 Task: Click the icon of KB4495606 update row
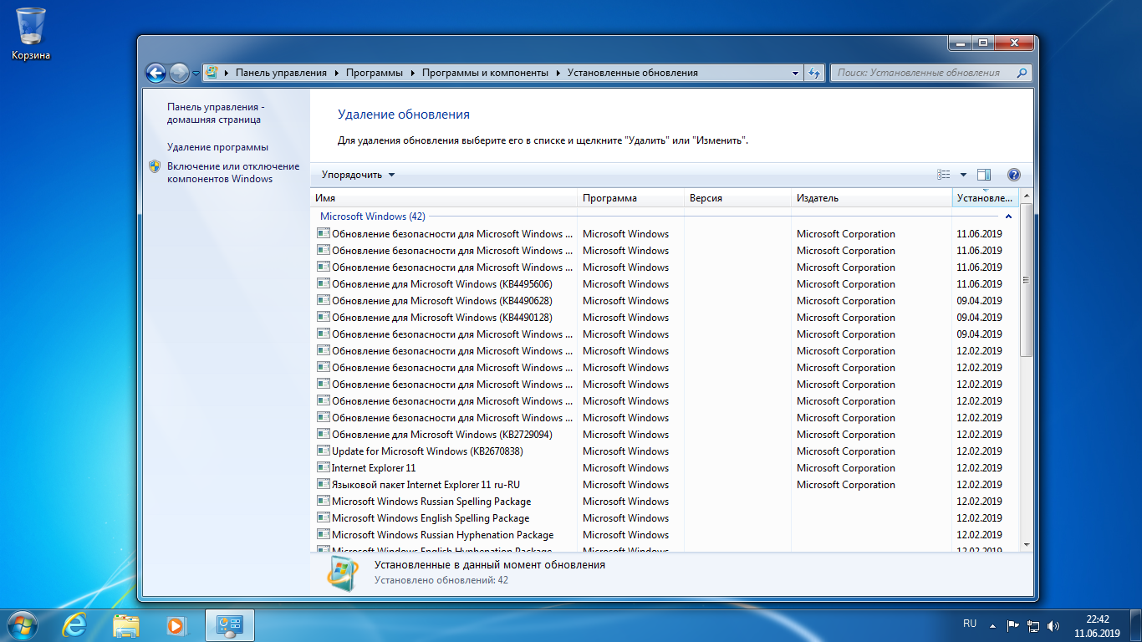click(324, 283)
